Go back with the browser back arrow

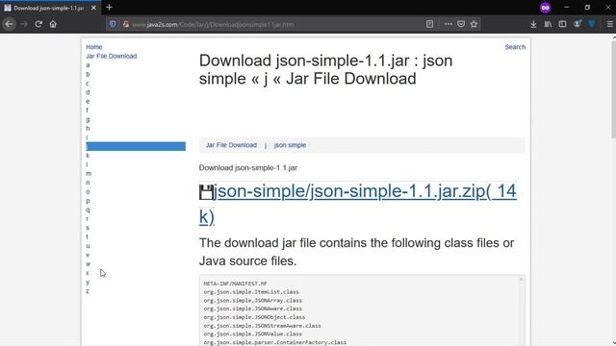tap(9, 24)
